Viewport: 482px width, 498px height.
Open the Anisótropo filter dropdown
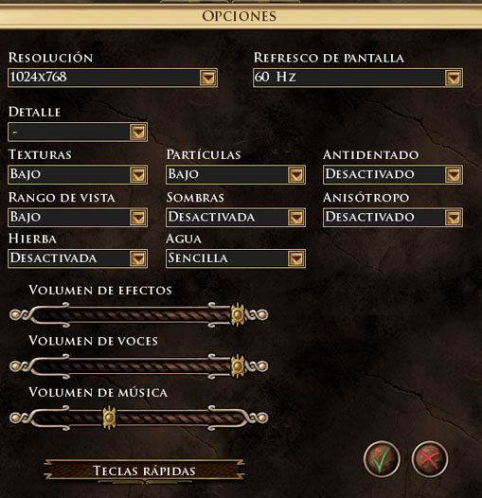tap(454, 217)
